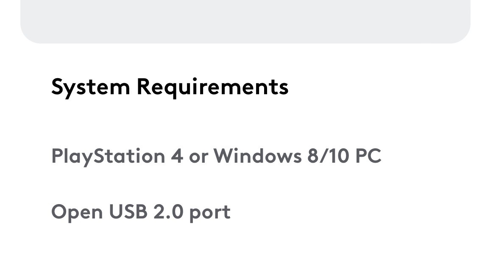496x262 pixels.
Task: Click the word Windows
Action: point(258,156)
